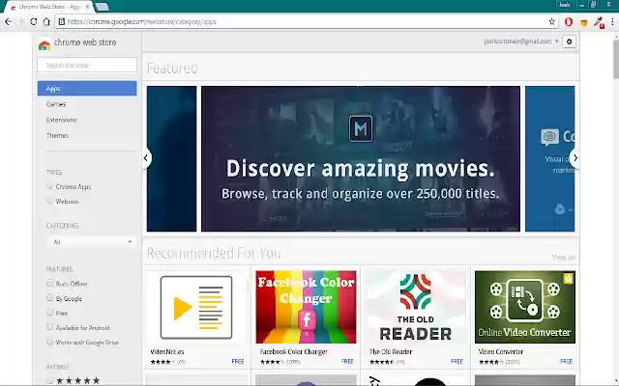This screenshot has height=386, width=619.
Task: Select Games in the sidebar
Action: pyautogui.click(x=56, y=104)
